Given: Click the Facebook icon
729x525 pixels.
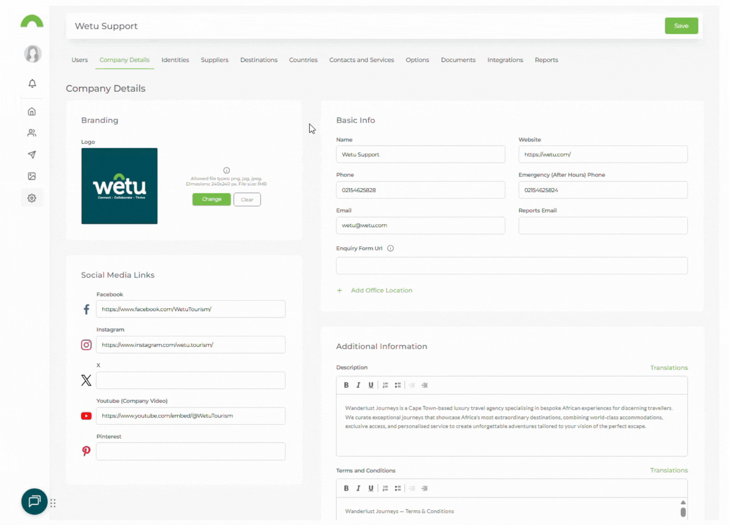Looking at the screenshot, I should [x=87, y=309].
